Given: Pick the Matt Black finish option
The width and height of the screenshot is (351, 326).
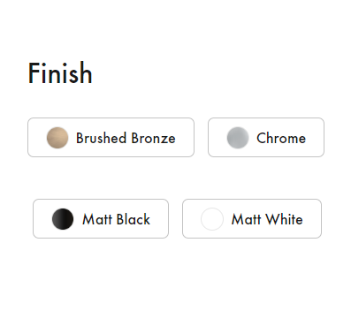Looking at the screenshot, I should (x=101, y=218).
